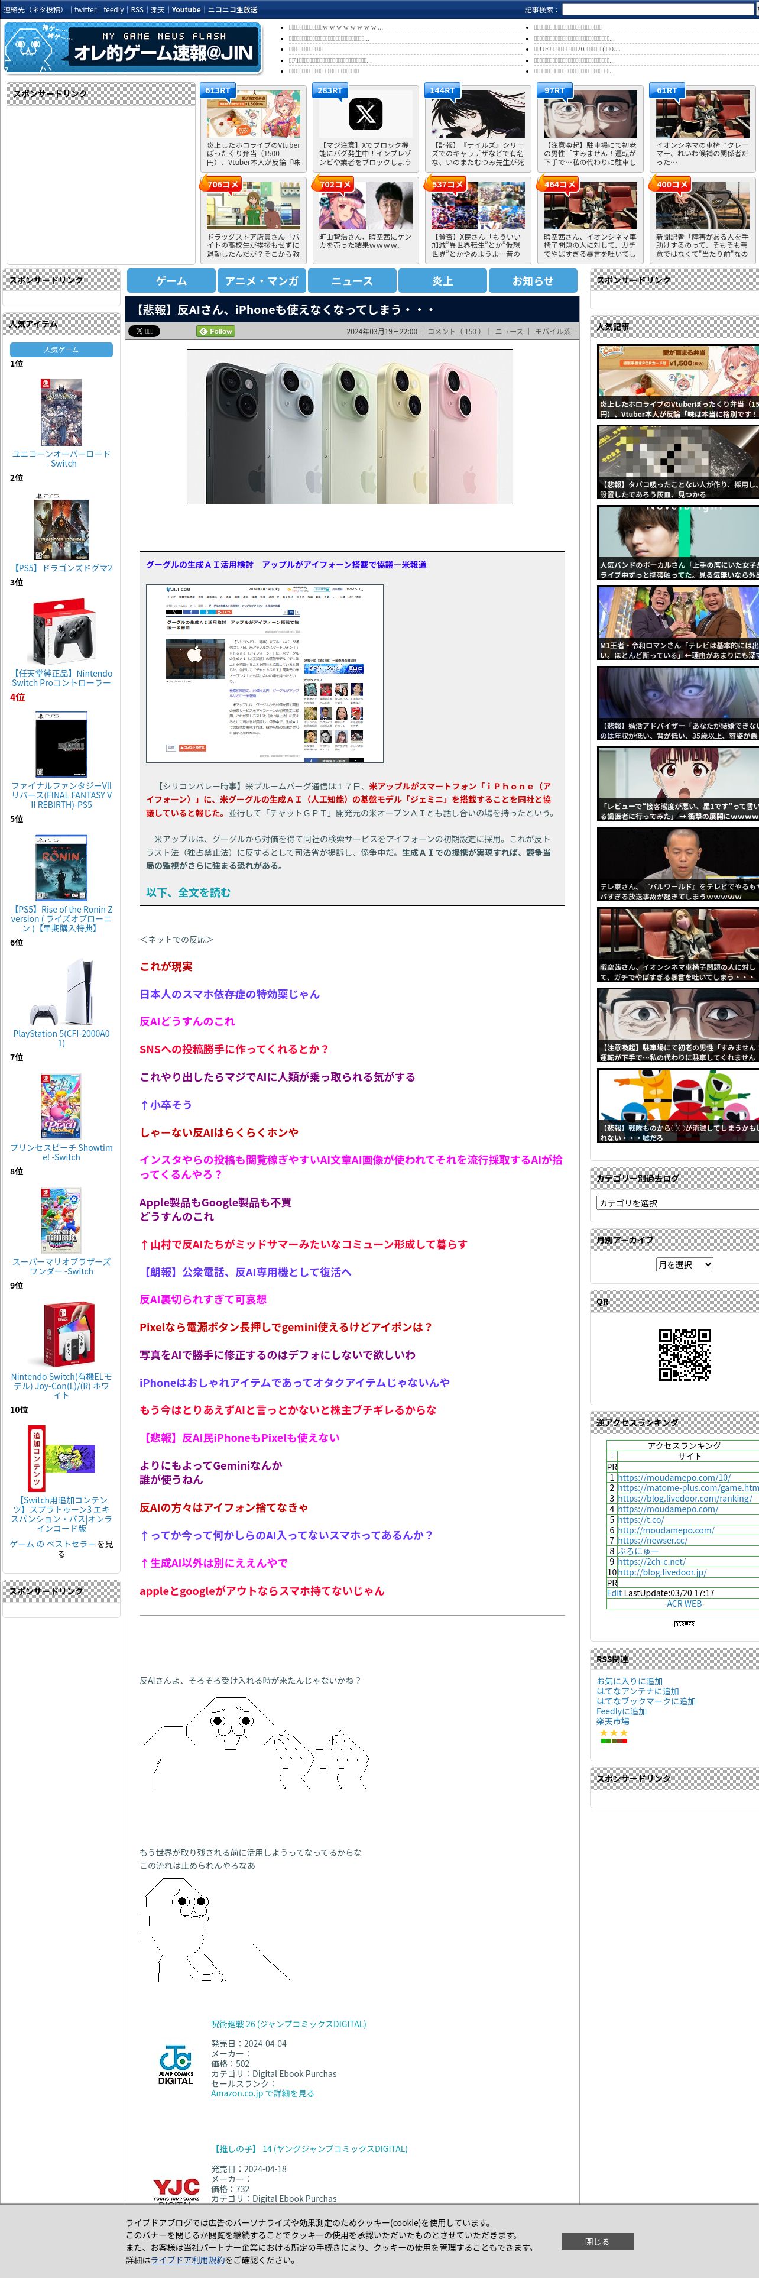This screenshot has width=759, height=2278.
Task: Click the 連絡先（ネタ投稿） top bar link
Action: (34, 9)
